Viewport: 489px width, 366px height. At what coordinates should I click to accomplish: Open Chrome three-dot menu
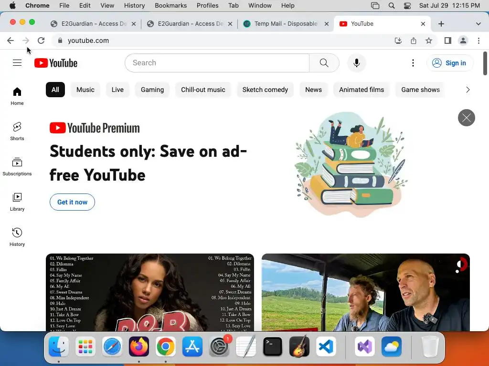click(478, 41)
